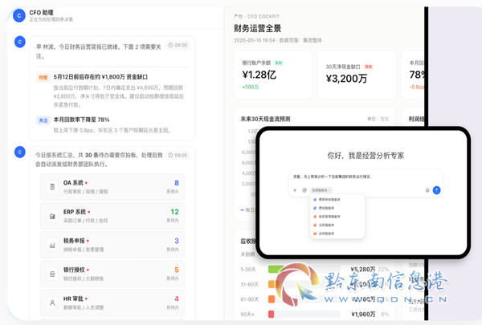Click the CFO 助理 avatar in the header
The width and height of the screenshot is (482, 325).
[19, 16]
